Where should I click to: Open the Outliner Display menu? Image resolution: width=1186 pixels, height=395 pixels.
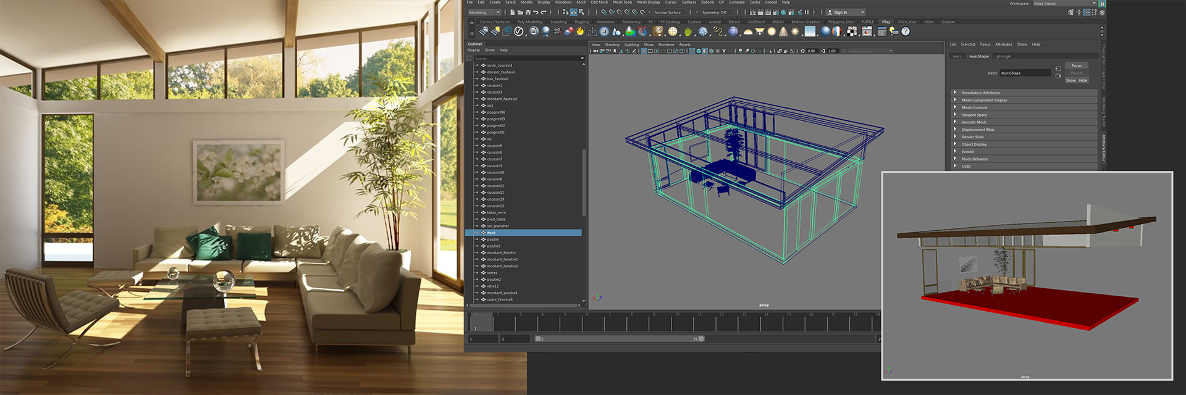point(473,50)
